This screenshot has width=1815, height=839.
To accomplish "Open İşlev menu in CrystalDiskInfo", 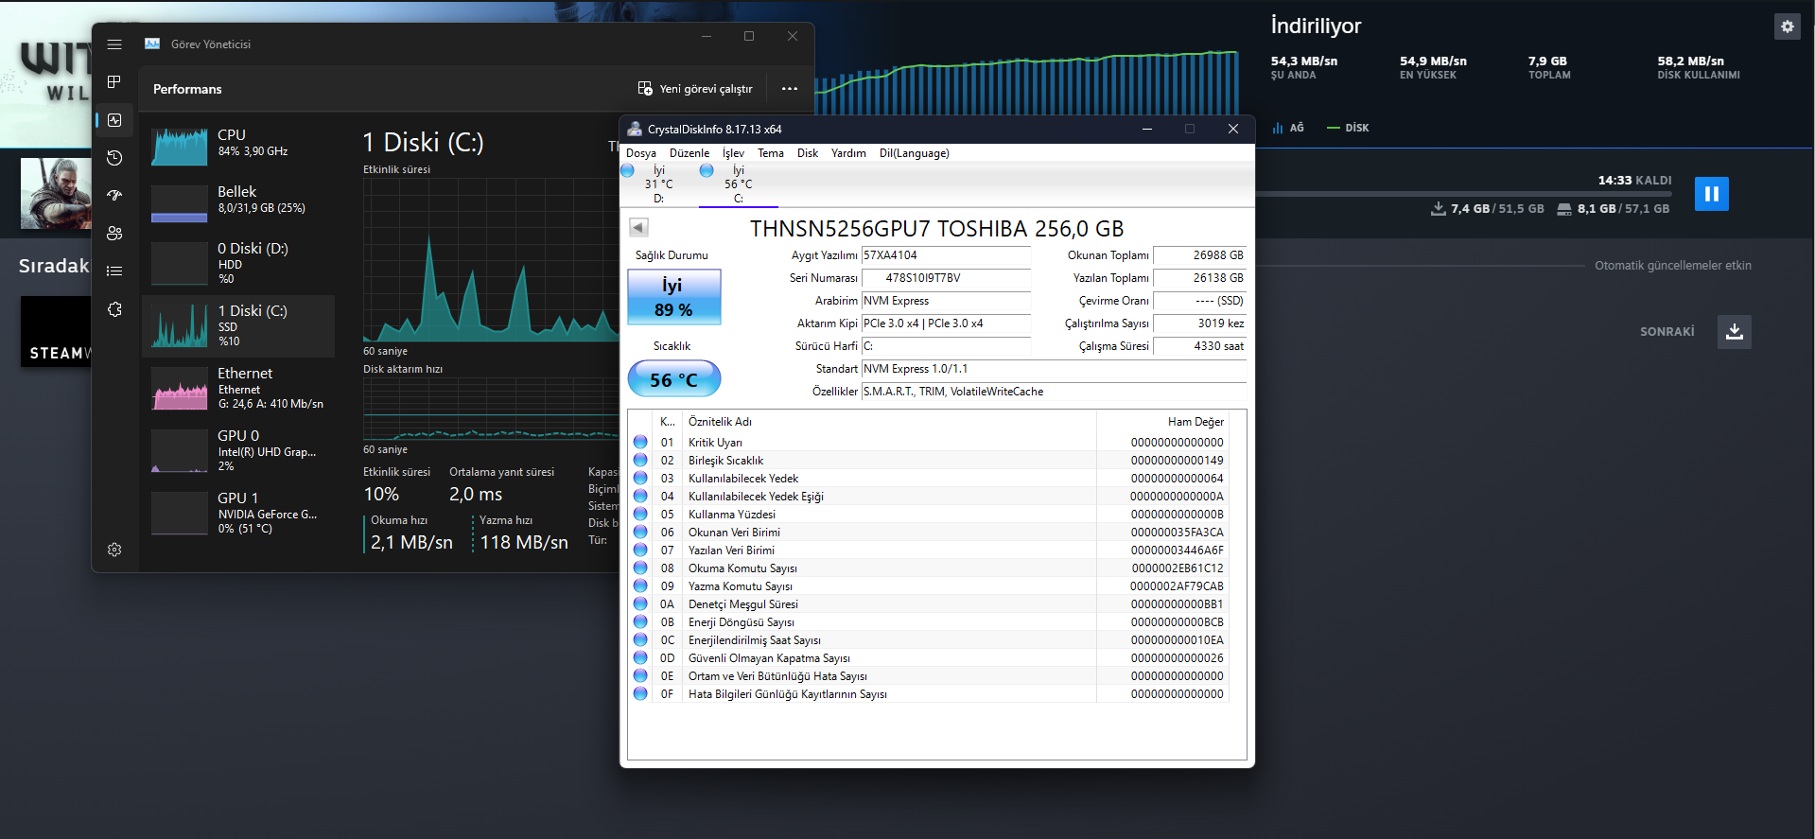I will 733,153.
